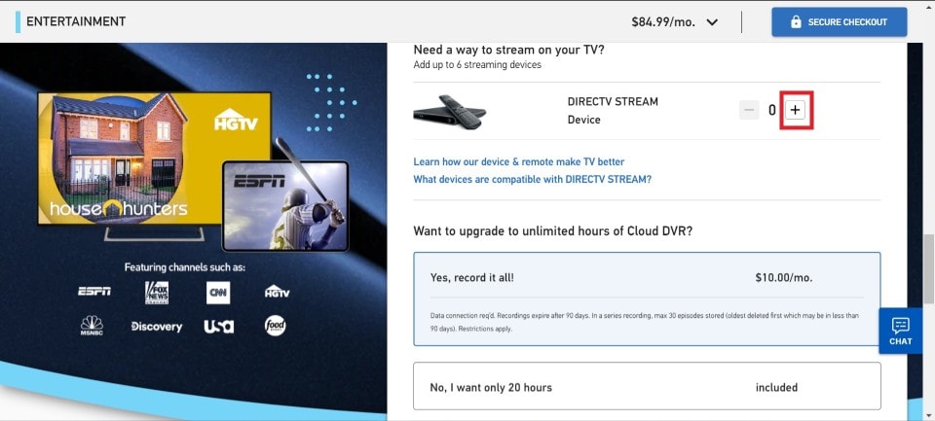
Task: Increase DIRECTV STREAM device count with plus
Action: 795,110
